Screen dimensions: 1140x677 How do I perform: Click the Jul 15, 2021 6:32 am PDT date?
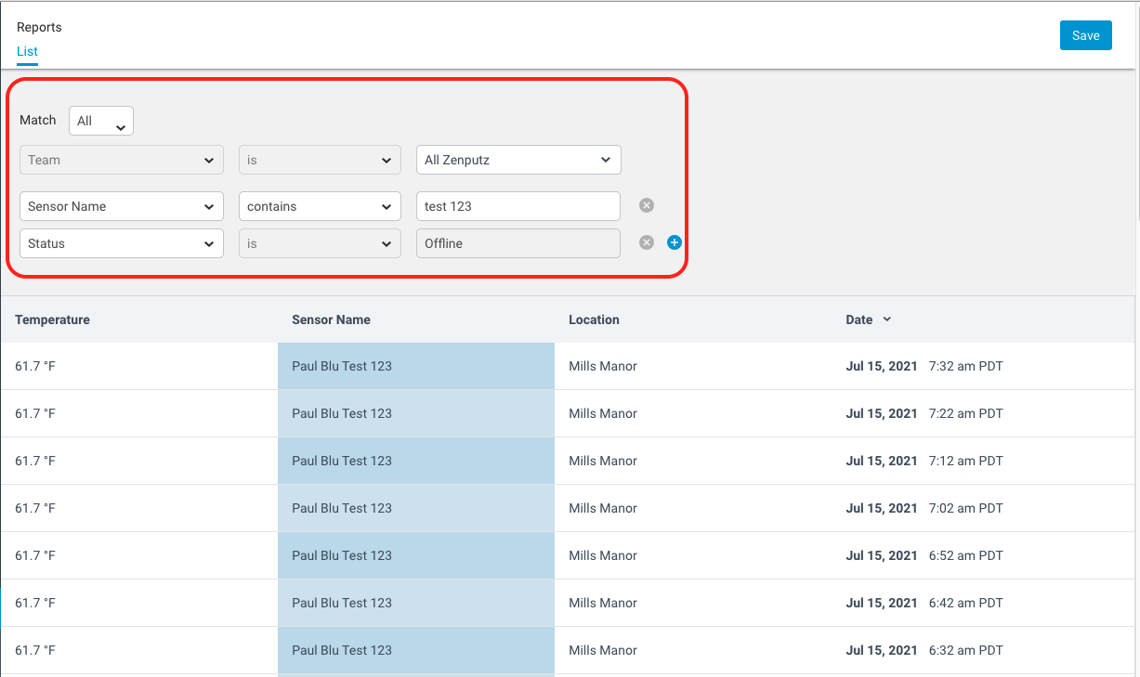[924, 650]
